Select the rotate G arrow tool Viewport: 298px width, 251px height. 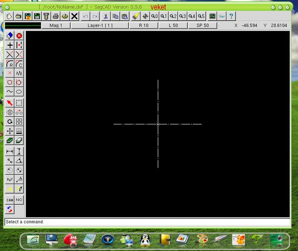10,121
